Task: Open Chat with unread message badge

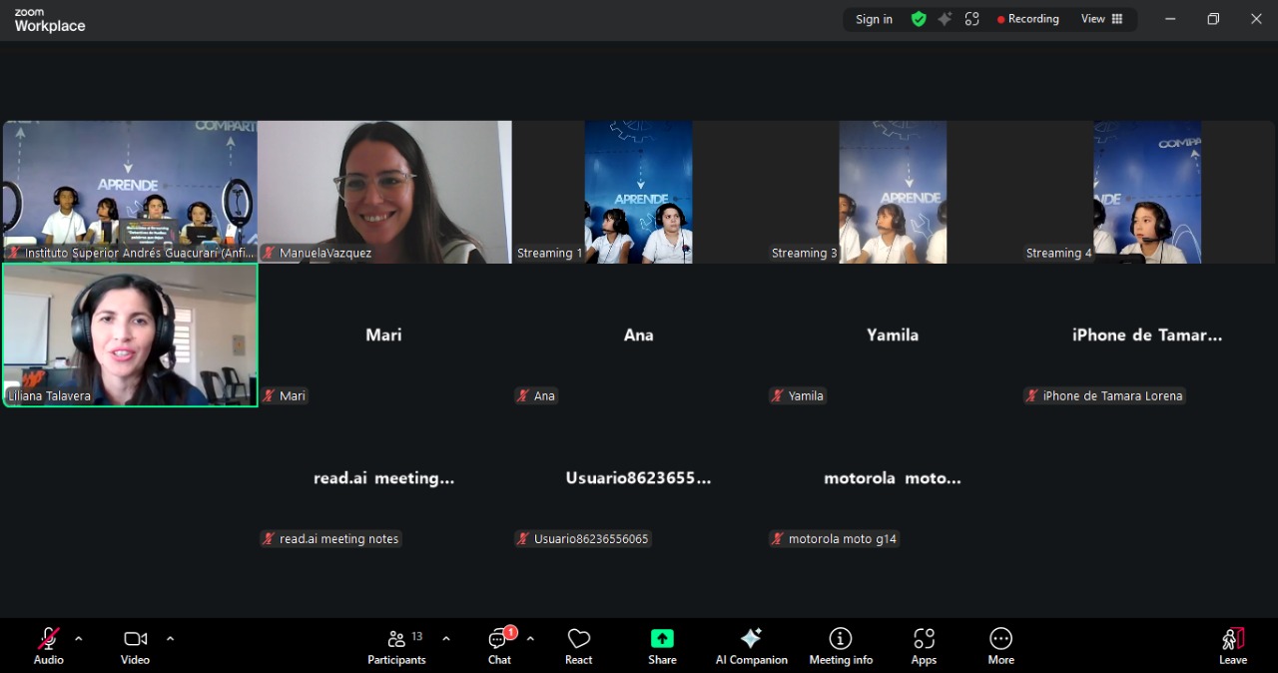Action: (x=499, y=645)
